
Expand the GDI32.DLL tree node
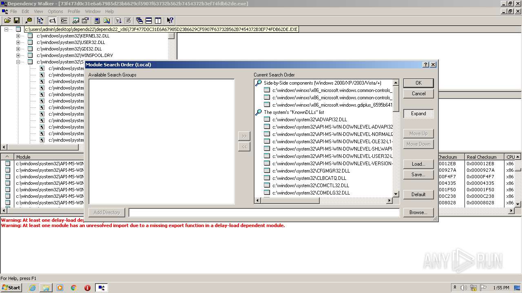coord(18,49)
